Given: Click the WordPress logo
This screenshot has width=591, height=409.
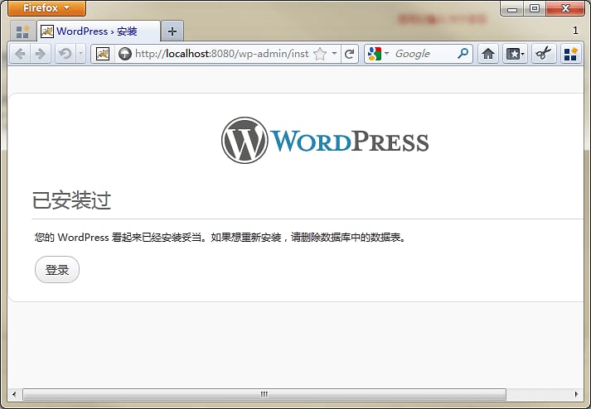Looking at the screenshot, I should [x=325, y=141].
